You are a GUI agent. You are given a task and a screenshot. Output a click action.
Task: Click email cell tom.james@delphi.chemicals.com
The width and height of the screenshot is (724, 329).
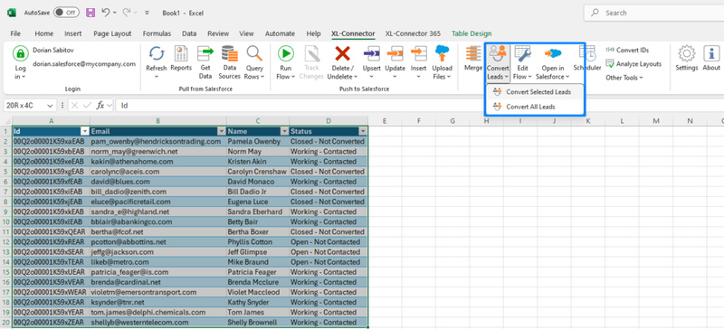157,313
